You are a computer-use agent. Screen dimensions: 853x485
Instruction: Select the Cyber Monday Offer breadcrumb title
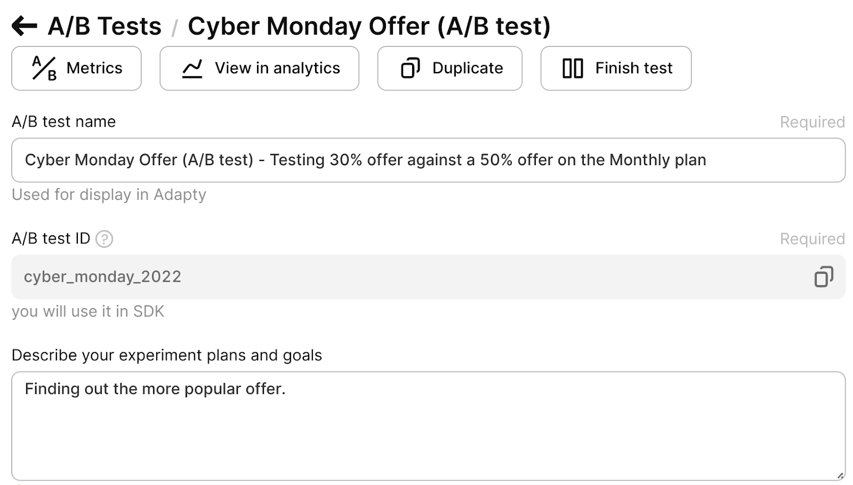[369, 26]
